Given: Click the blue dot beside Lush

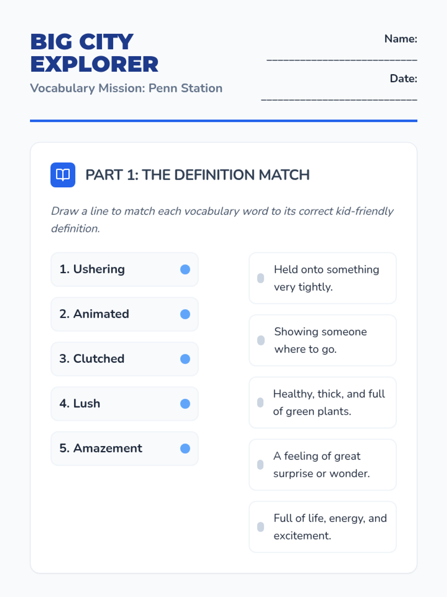Looking at the screenshot, I should coord(185,404).
